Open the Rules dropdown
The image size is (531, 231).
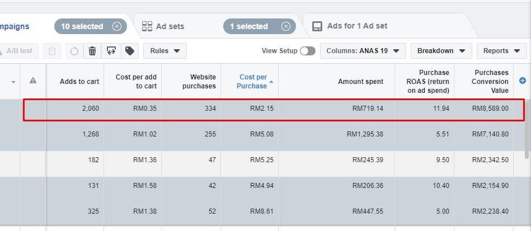pos(165,51)
